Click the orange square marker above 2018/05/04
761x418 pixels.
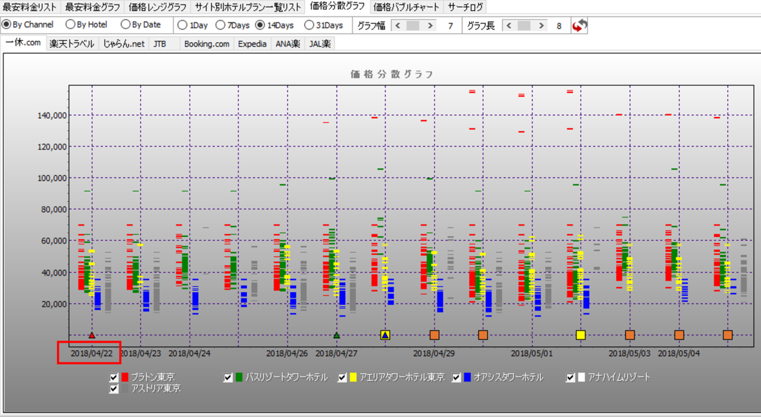679,335
